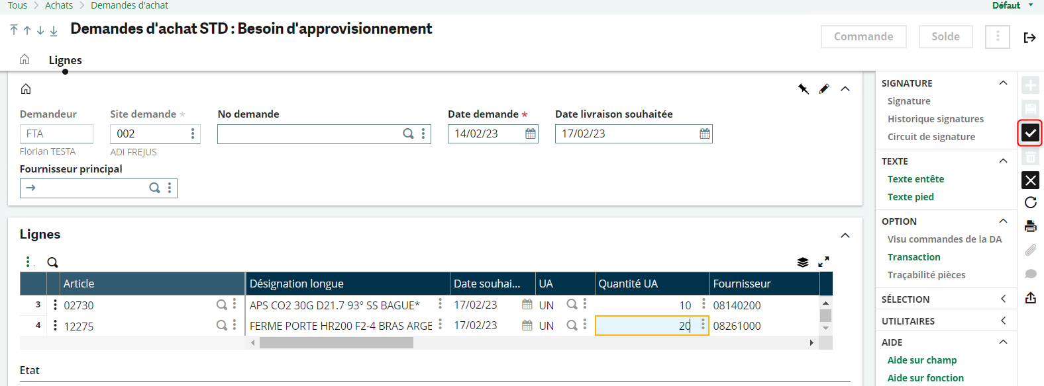The height and width of the screenshot is (386, 1044).
Task: Click the expand grid fullscreen icon
Action: (823, 262)
